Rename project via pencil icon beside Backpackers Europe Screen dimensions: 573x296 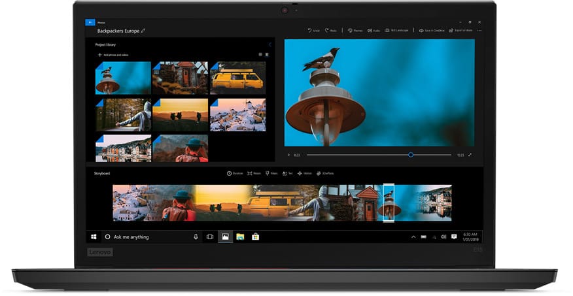(x=143, y=31)
